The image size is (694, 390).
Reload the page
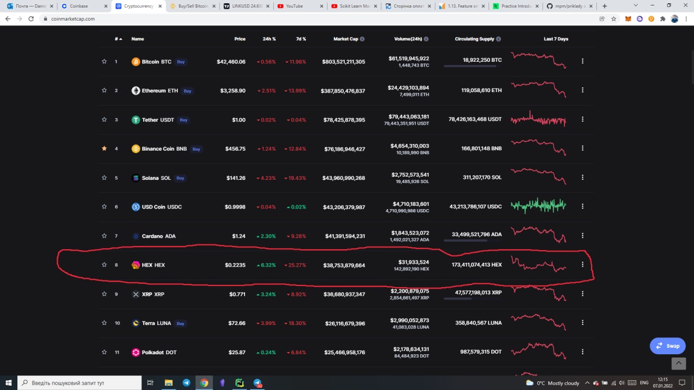31,18
